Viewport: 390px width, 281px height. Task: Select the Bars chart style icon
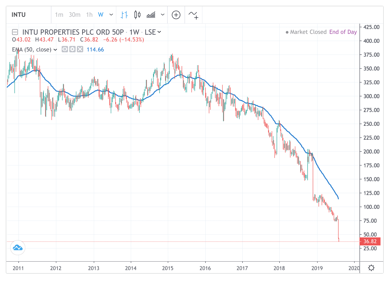[124, 15]
